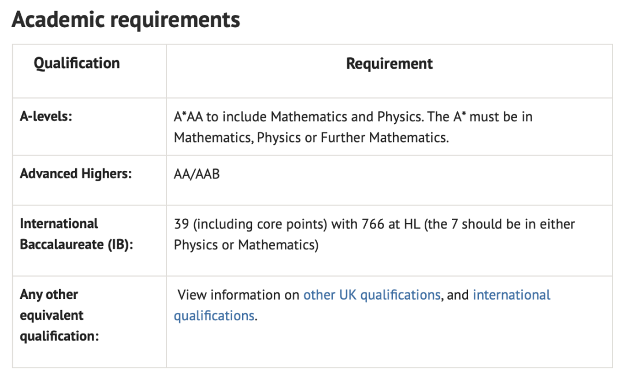Open the international qualifications link
Viewport: 624px width, 374px height.
pos(362,305)
